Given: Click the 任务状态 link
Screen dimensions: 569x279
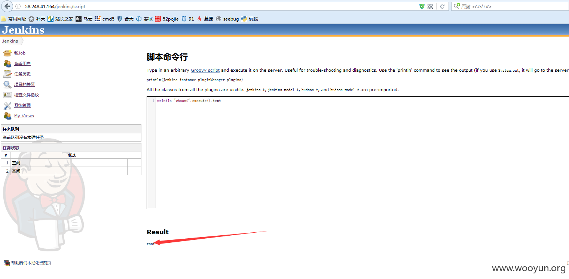Looking at the screenshot, I should click(x=11, y=148).
